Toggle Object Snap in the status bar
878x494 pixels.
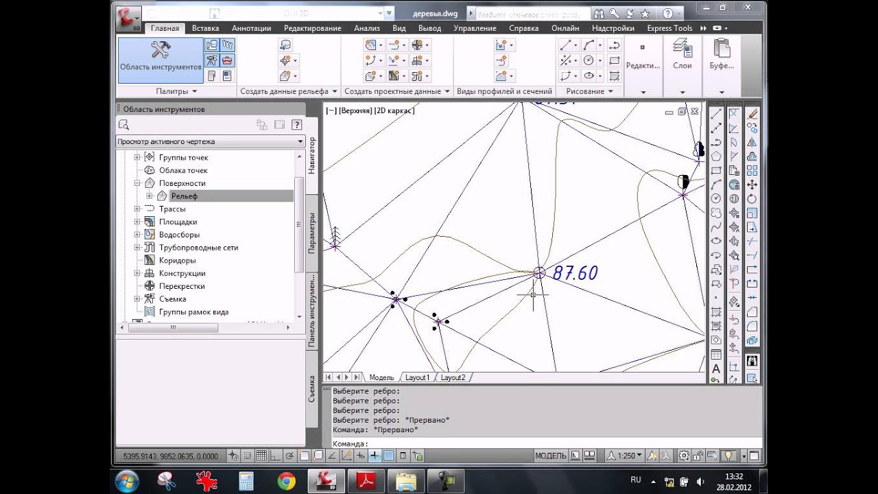pos(305,456)
